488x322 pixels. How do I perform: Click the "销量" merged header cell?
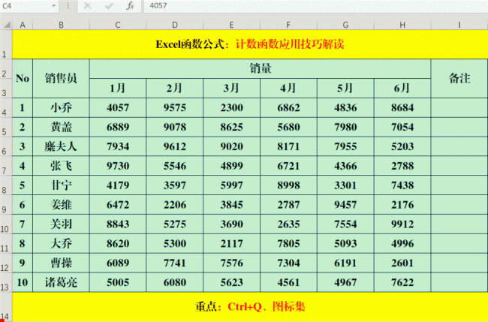(261, 69)
